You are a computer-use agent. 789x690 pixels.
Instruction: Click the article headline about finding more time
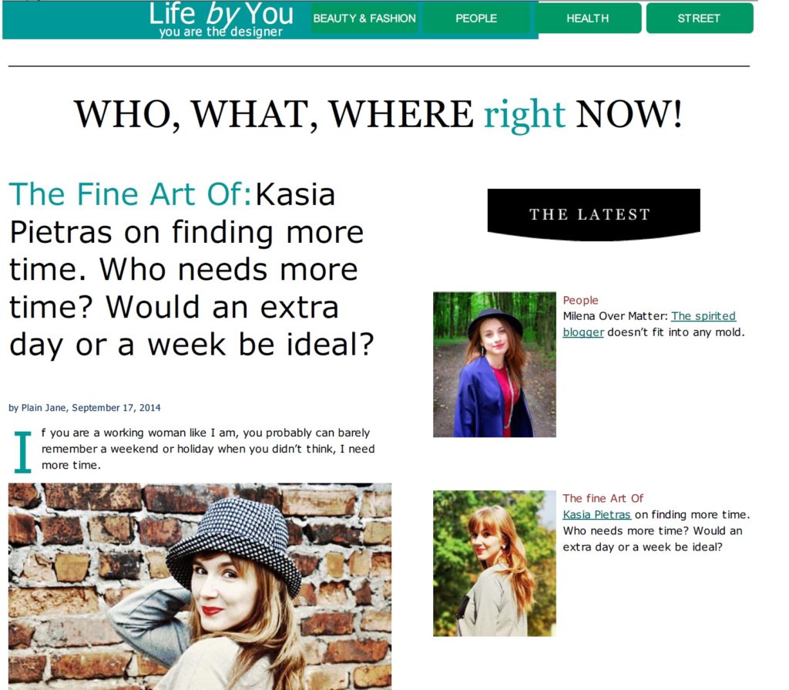(x=192, y=270)
